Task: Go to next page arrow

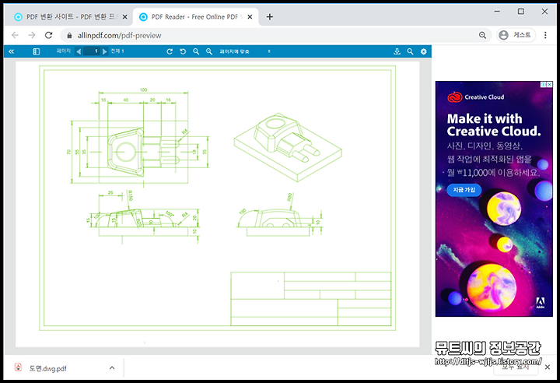Action: [x=105, y=51]
